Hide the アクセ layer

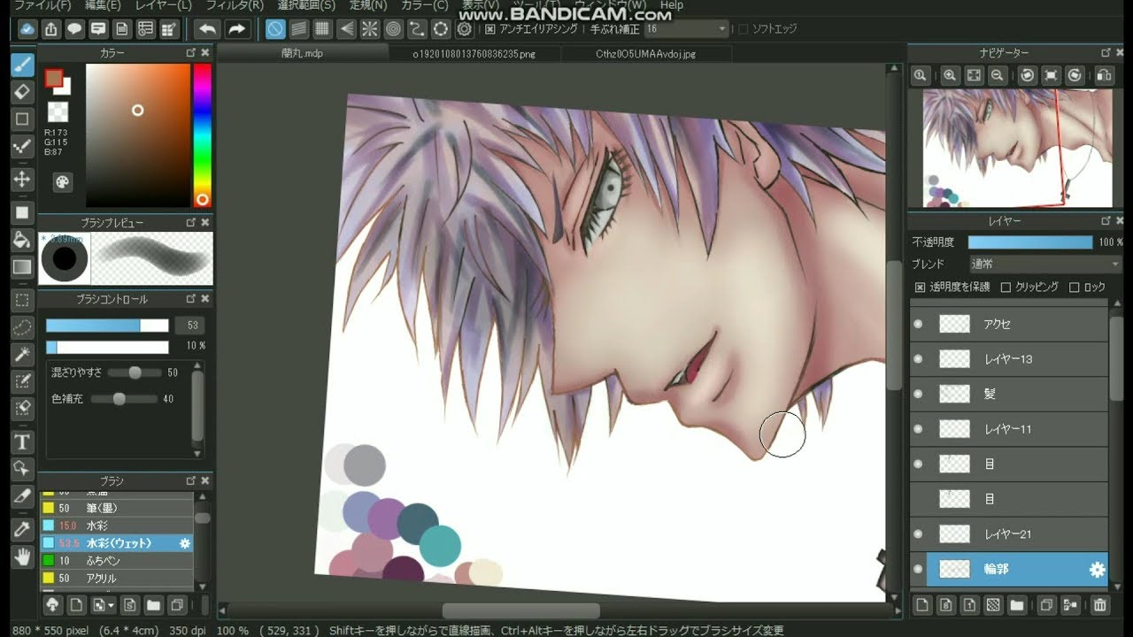[918, 324]
